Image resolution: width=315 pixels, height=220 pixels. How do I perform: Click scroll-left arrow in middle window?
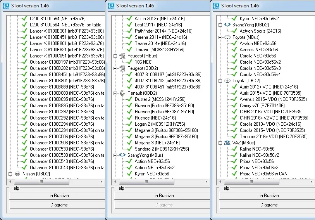115,182
